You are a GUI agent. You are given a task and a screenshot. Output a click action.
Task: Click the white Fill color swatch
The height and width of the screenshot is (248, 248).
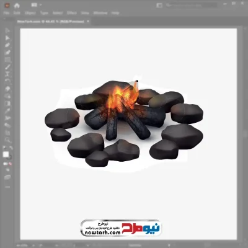coord(6,154)
